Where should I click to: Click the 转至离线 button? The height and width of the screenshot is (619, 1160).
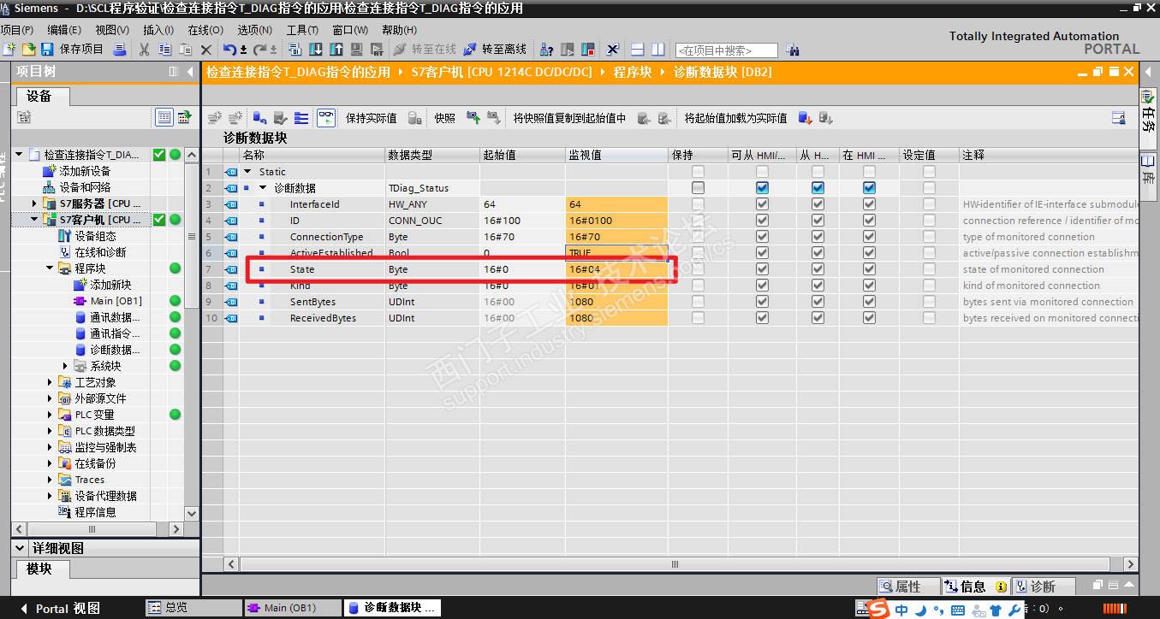[496, 50]
